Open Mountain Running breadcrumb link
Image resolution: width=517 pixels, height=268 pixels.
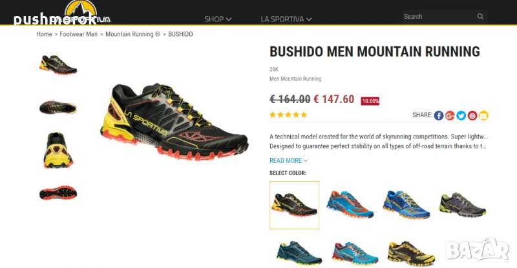point(132,34)
